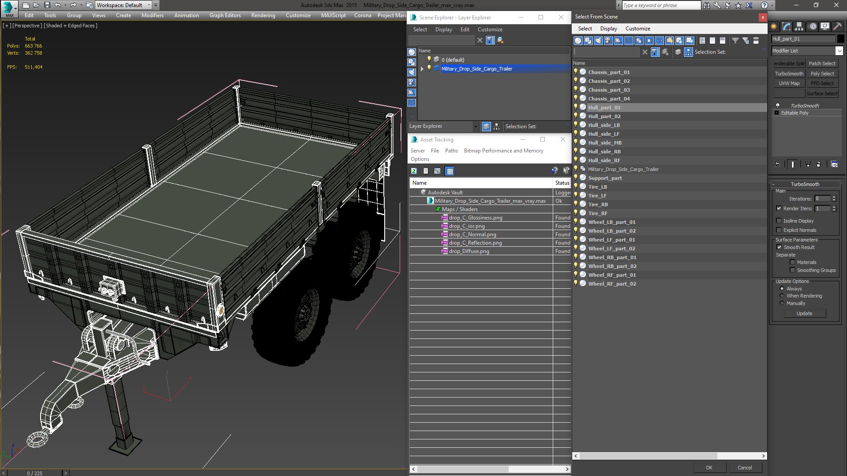Screen dimensions: 847x476
Task: Click Remove Modifier icon below modifier stack
Action: click(819, 164)
